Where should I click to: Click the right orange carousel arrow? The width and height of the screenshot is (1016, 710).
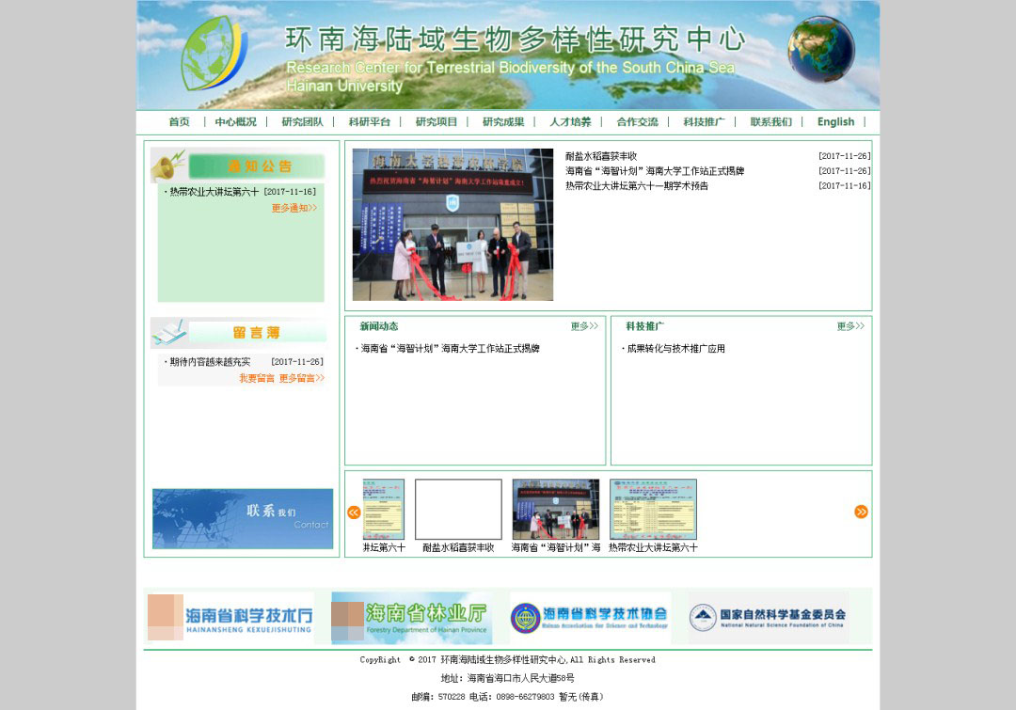tap(861, 512)
